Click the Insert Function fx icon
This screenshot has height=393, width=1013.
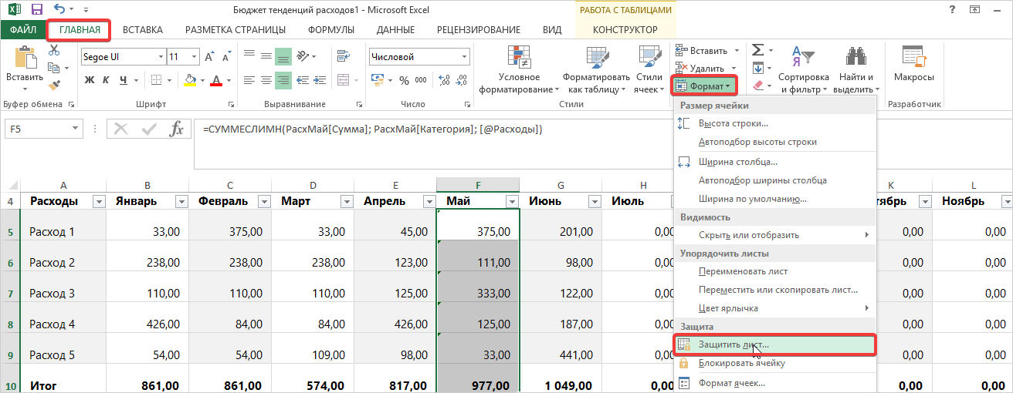point(176,129)
